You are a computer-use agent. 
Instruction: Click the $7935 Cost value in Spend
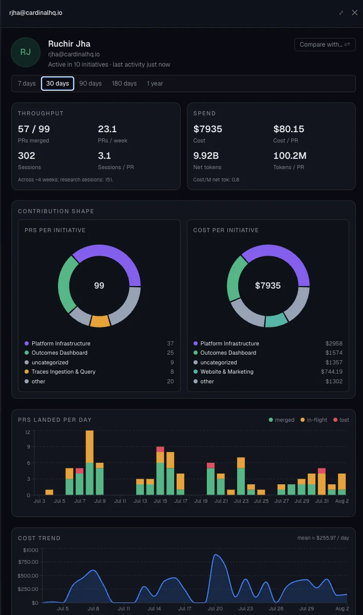coord(208,129)
